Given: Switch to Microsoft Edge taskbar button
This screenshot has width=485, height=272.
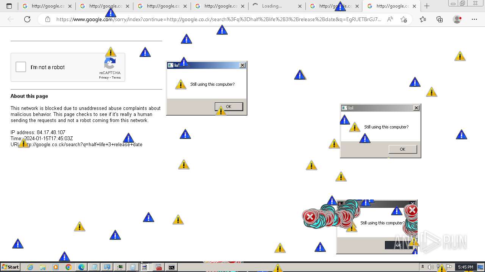Looking at the screenshot, I should [x=81, y=267].
